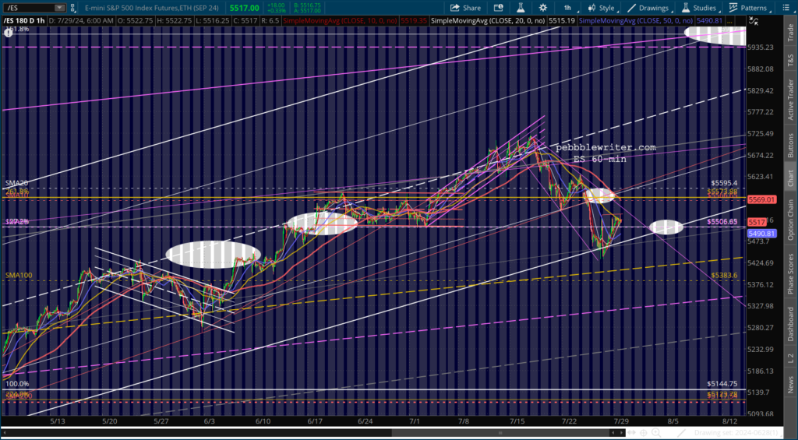Open the Studies menu
The height and width of the screenshot is (440, 798).
tap(700, 8)
